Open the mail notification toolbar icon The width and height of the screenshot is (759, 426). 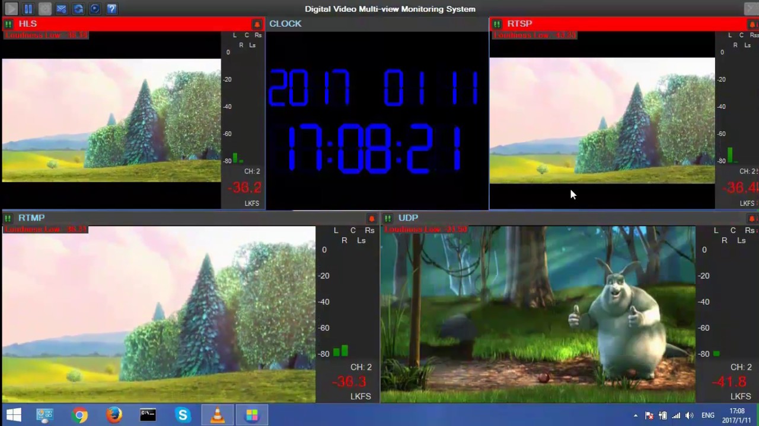pos(62,9)
